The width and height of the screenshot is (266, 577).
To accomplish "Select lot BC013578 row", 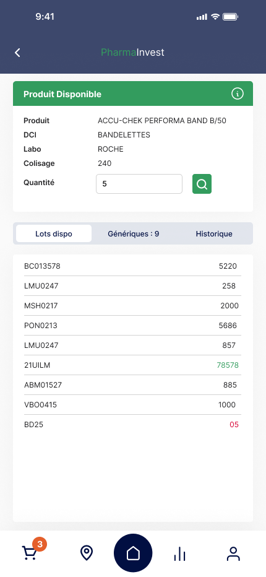I will [133, 266].
